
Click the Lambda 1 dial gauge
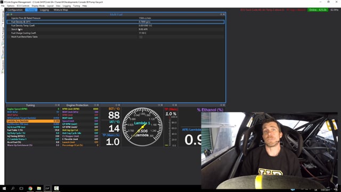point(142,127)
